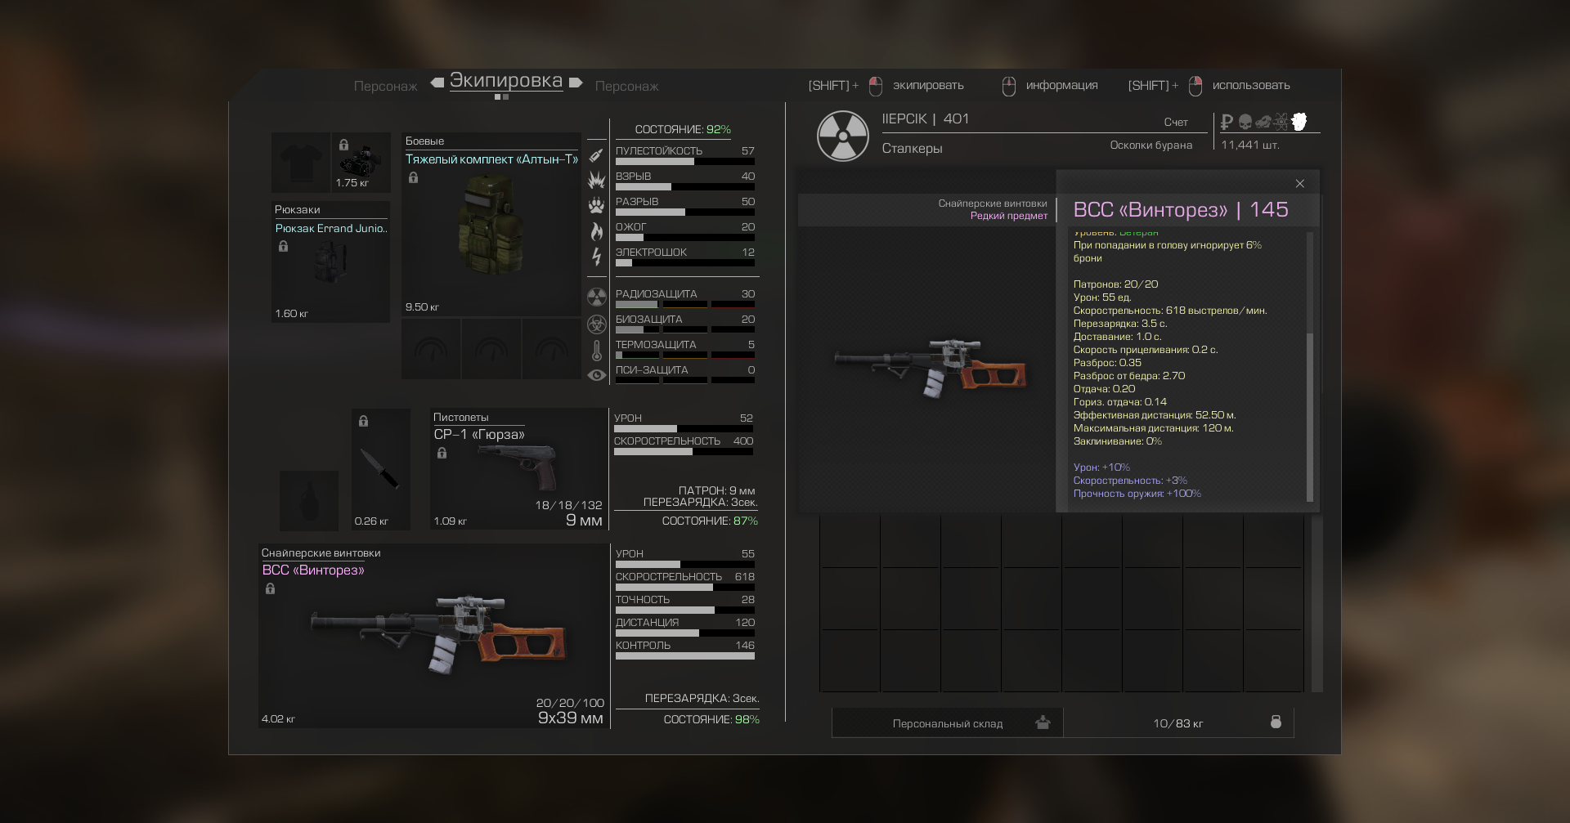Viewport: 1570px width, 823px height.
Task: Click the lightning electroshock icon
Action: pos(597,257)
